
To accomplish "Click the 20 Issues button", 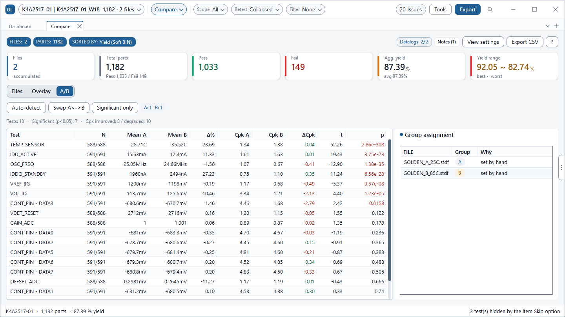I will pos(411,9).
